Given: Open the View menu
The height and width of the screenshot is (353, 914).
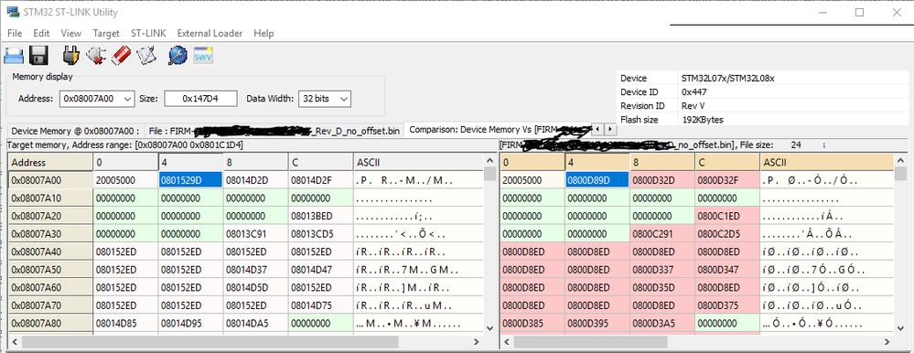Looking at the screenshot, I should click(x=71, y=33).
